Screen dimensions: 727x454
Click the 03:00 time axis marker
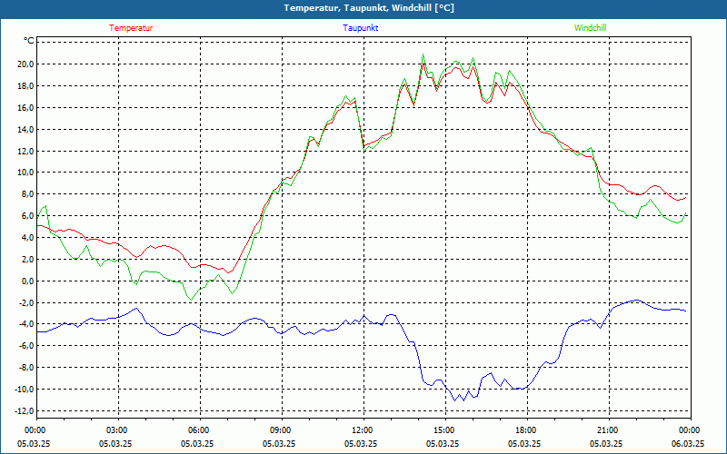pyautogui.click(x=117, y=429)
